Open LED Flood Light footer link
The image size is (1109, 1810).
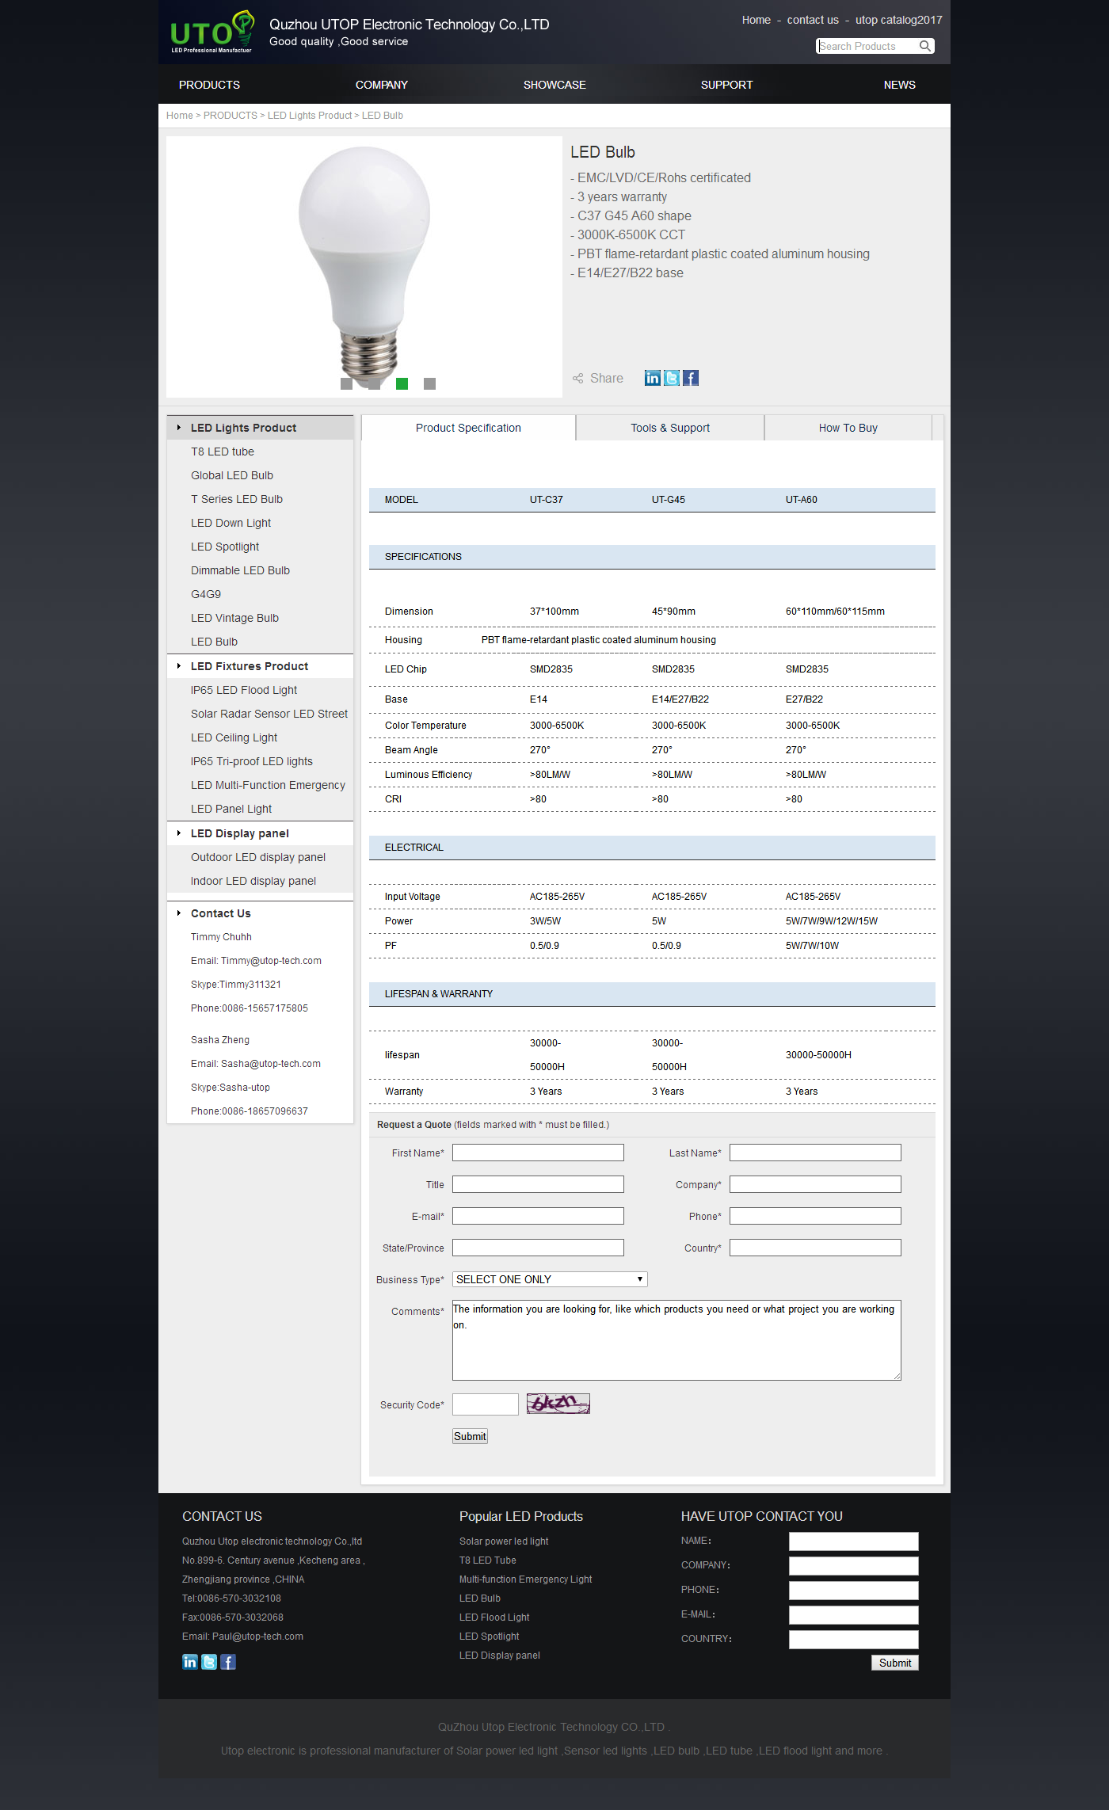click(x=494, y=1618)
